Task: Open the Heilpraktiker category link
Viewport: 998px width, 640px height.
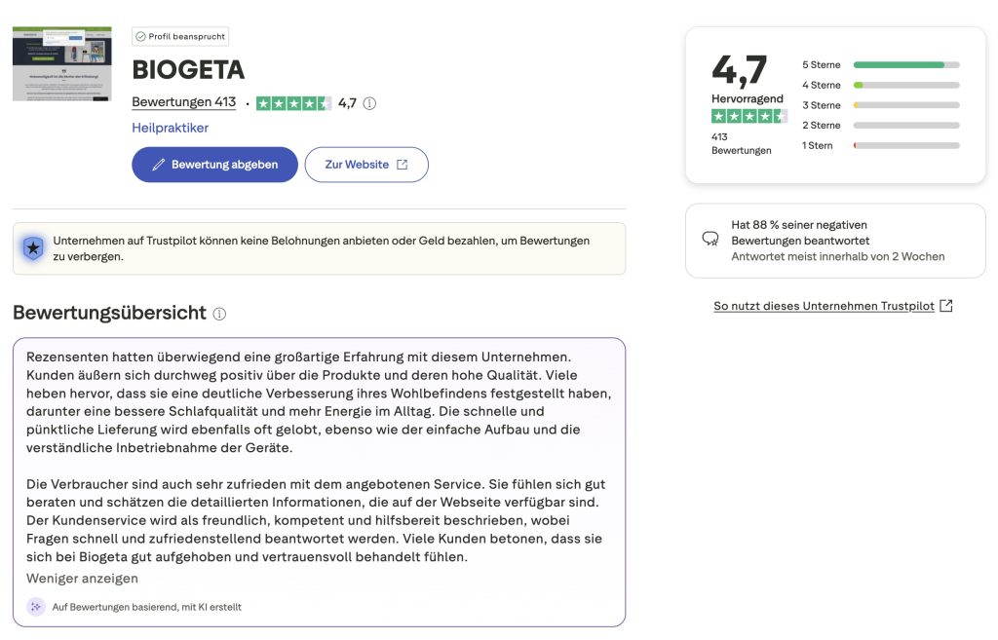Action: (170, 128)
